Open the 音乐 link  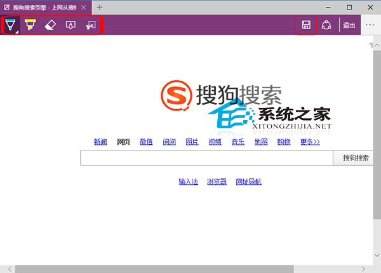point(238,142)
